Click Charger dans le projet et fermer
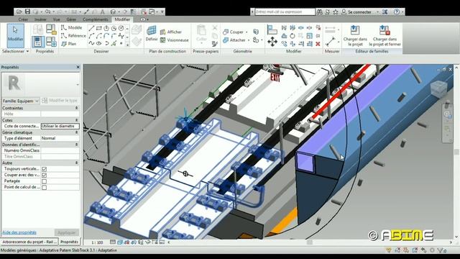This screenshot has height=259, width=460. click(x=385, y=36)
